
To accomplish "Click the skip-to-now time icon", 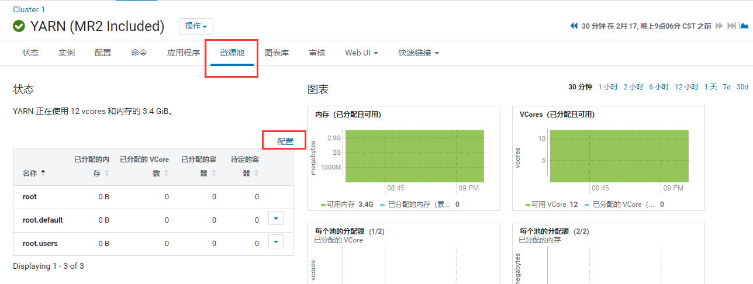I will click(731, 26).
